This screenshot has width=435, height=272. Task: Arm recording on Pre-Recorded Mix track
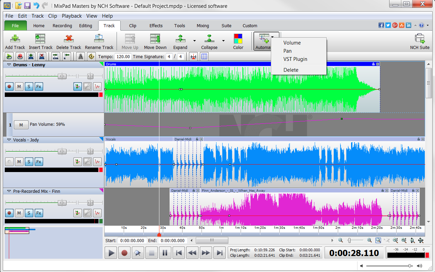point(9,213)
